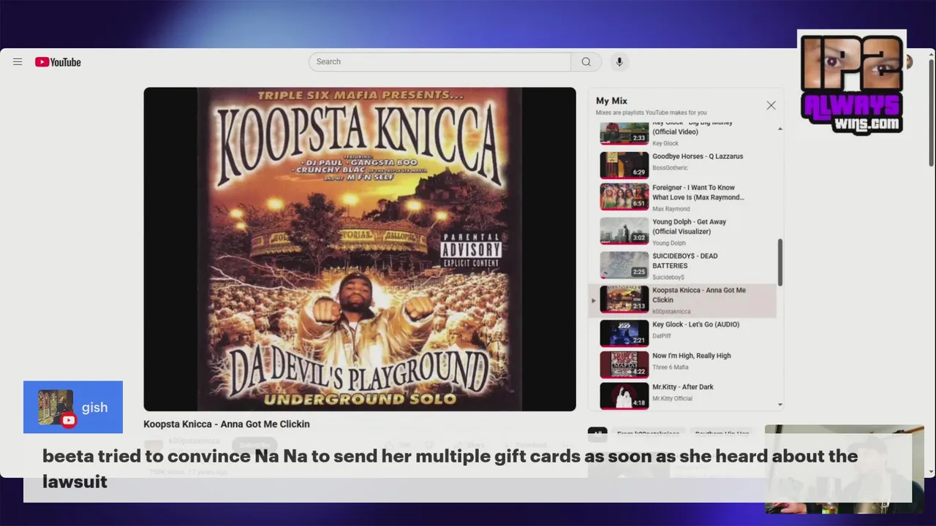The width and height of the screenshot is (936, 526).
Task: Open the YouTube hamburger guide menu
Action: pyautogui.click(x=18, y=62)
